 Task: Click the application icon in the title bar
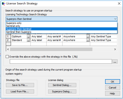[3, 3]
